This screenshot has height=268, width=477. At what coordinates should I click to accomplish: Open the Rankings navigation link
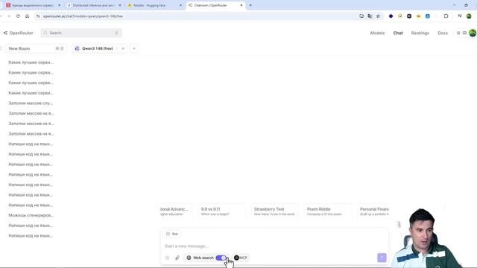pyautogui.click(x=420, y=33)
